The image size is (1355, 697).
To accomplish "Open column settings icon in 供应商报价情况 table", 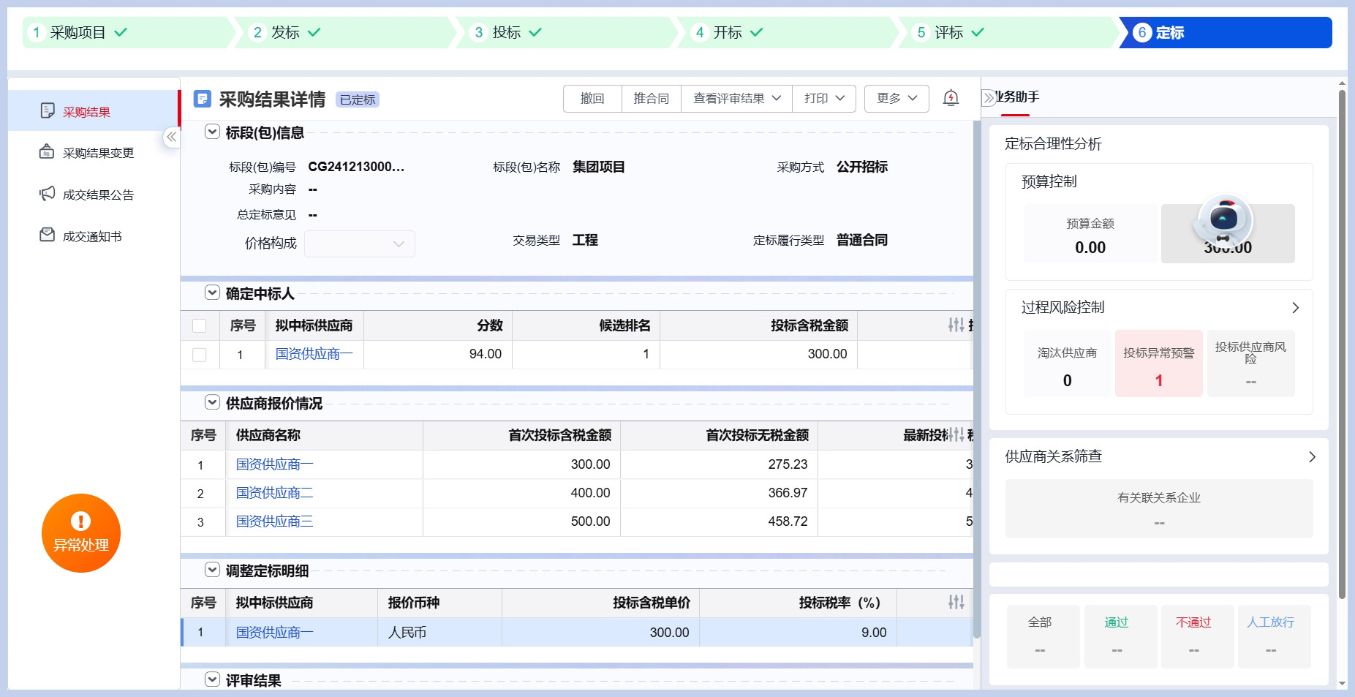I will point(956,434).
